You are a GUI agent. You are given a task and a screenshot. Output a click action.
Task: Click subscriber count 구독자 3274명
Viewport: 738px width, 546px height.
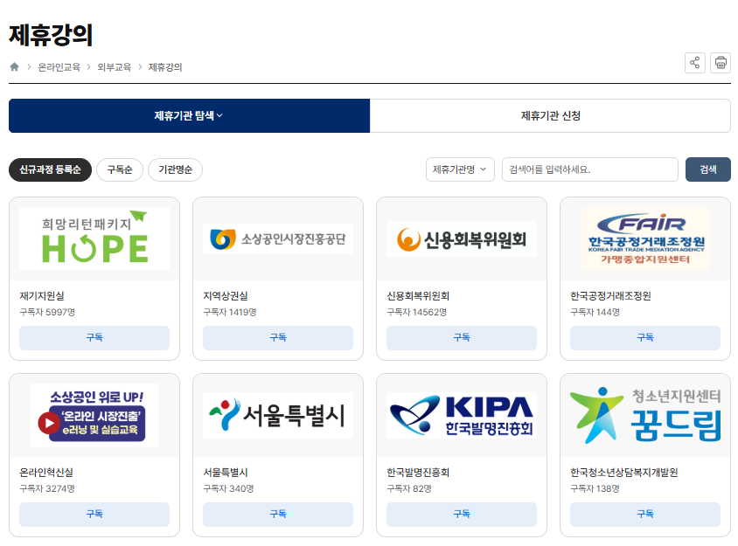pyautogui.click(x=47, y=488)
